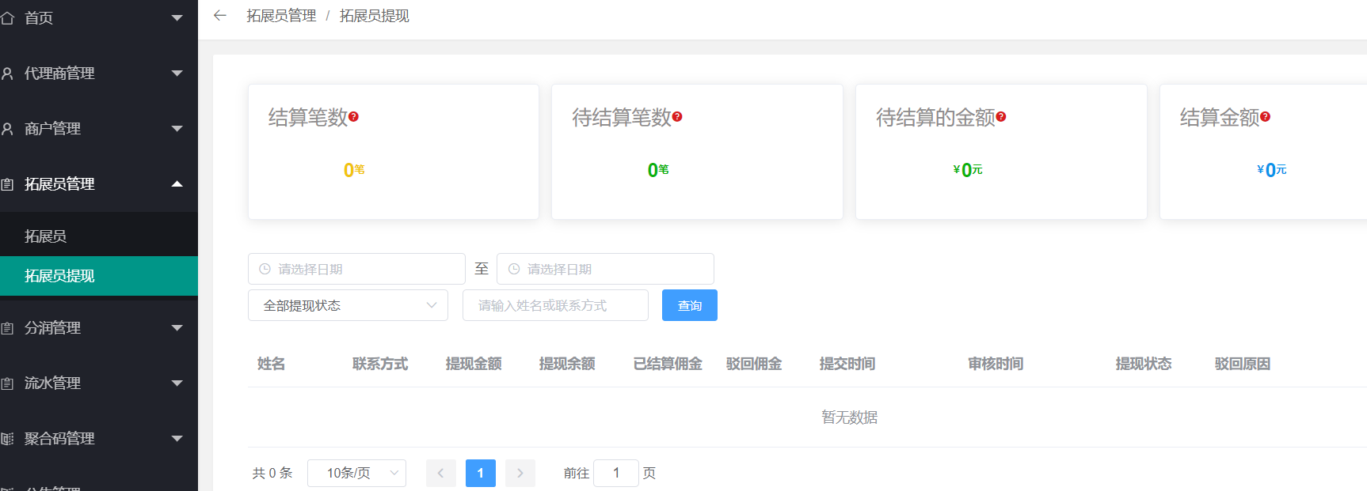
Task: Click the 驳回原因 column header
Action: coord(1243,364)
